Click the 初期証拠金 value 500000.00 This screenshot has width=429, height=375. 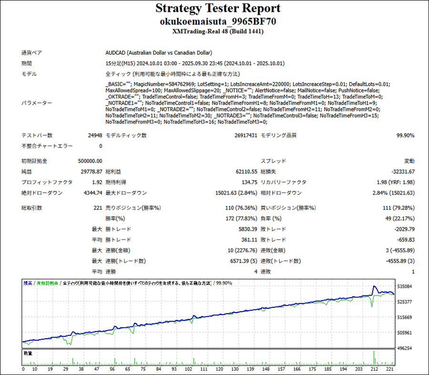click(x=90, y=161)
